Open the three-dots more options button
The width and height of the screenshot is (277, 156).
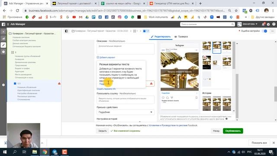point(272,31)
